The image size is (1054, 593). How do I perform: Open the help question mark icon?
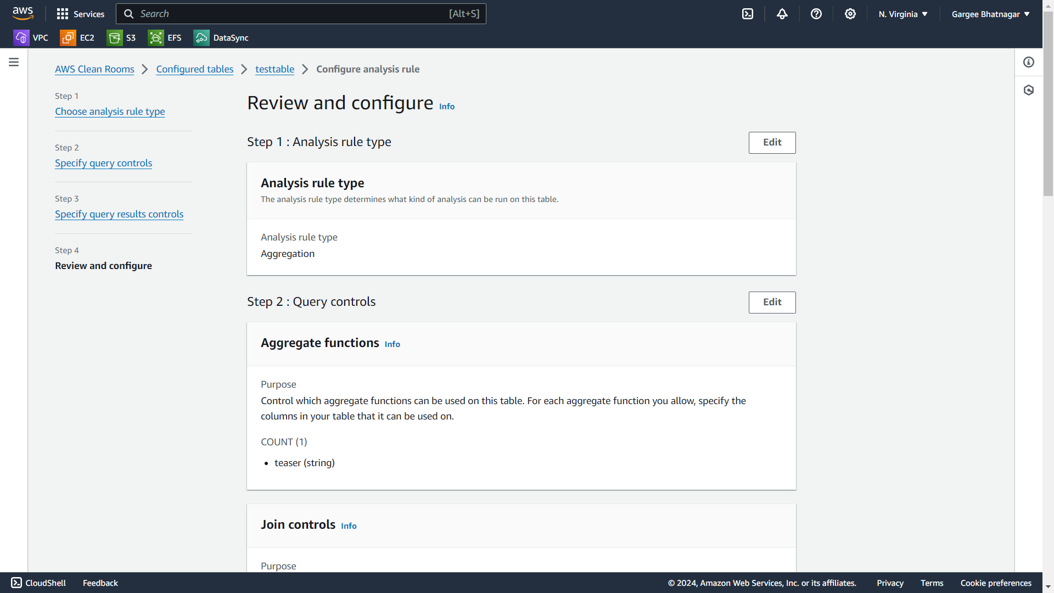(x=816, y=14)
